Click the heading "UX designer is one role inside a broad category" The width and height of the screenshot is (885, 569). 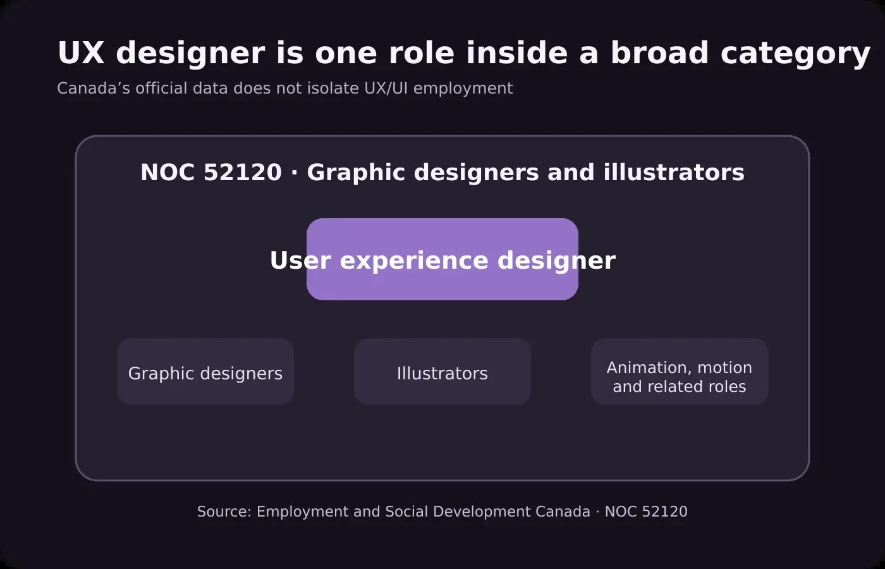(x=464, y=53)
